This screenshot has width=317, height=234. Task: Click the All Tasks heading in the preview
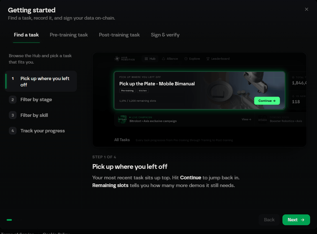122,140
